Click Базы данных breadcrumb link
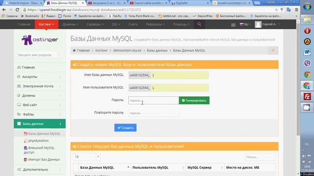Image resolution: width=314 pixels, height=176 pixels. tap(157, 50)
